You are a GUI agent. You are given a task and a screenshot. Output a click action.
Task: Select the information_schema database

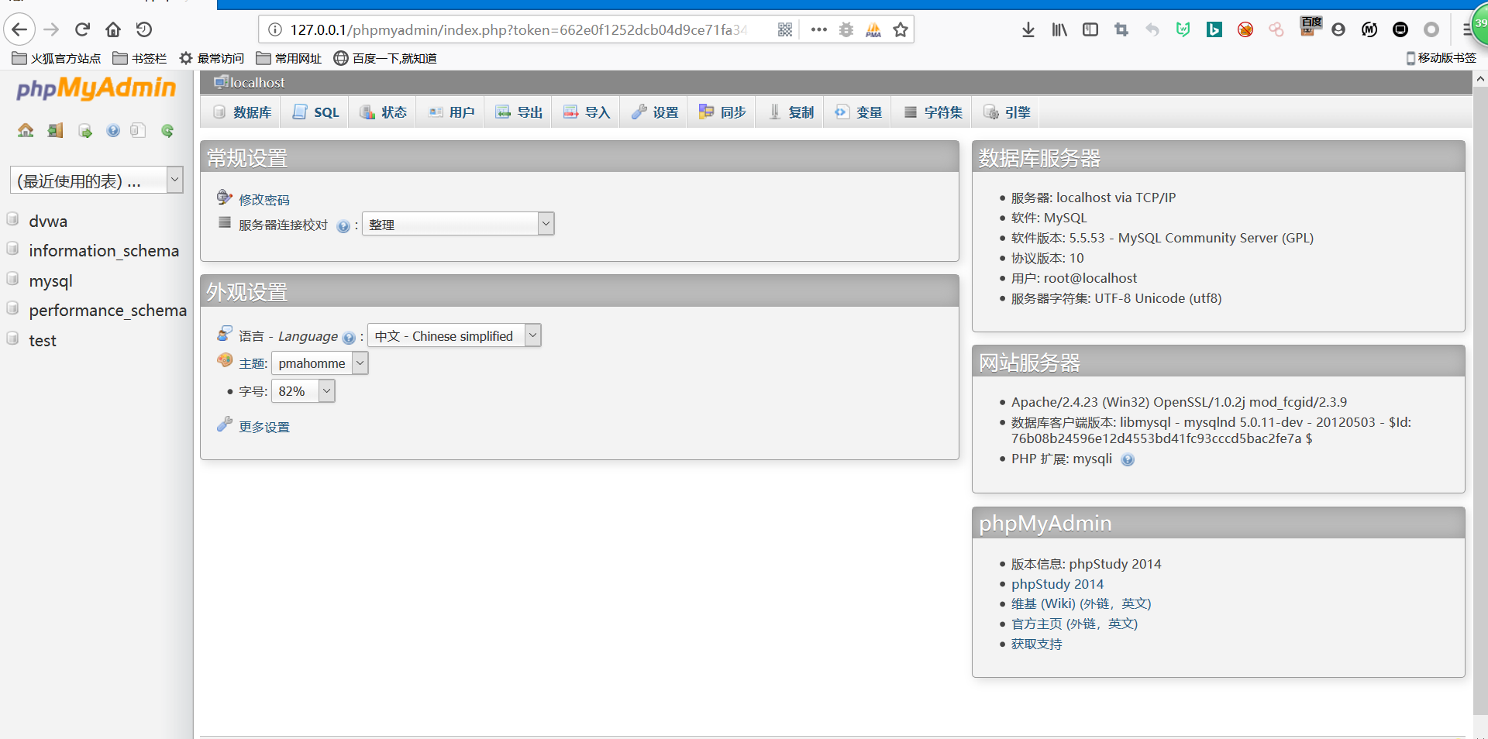click(104, 250)
